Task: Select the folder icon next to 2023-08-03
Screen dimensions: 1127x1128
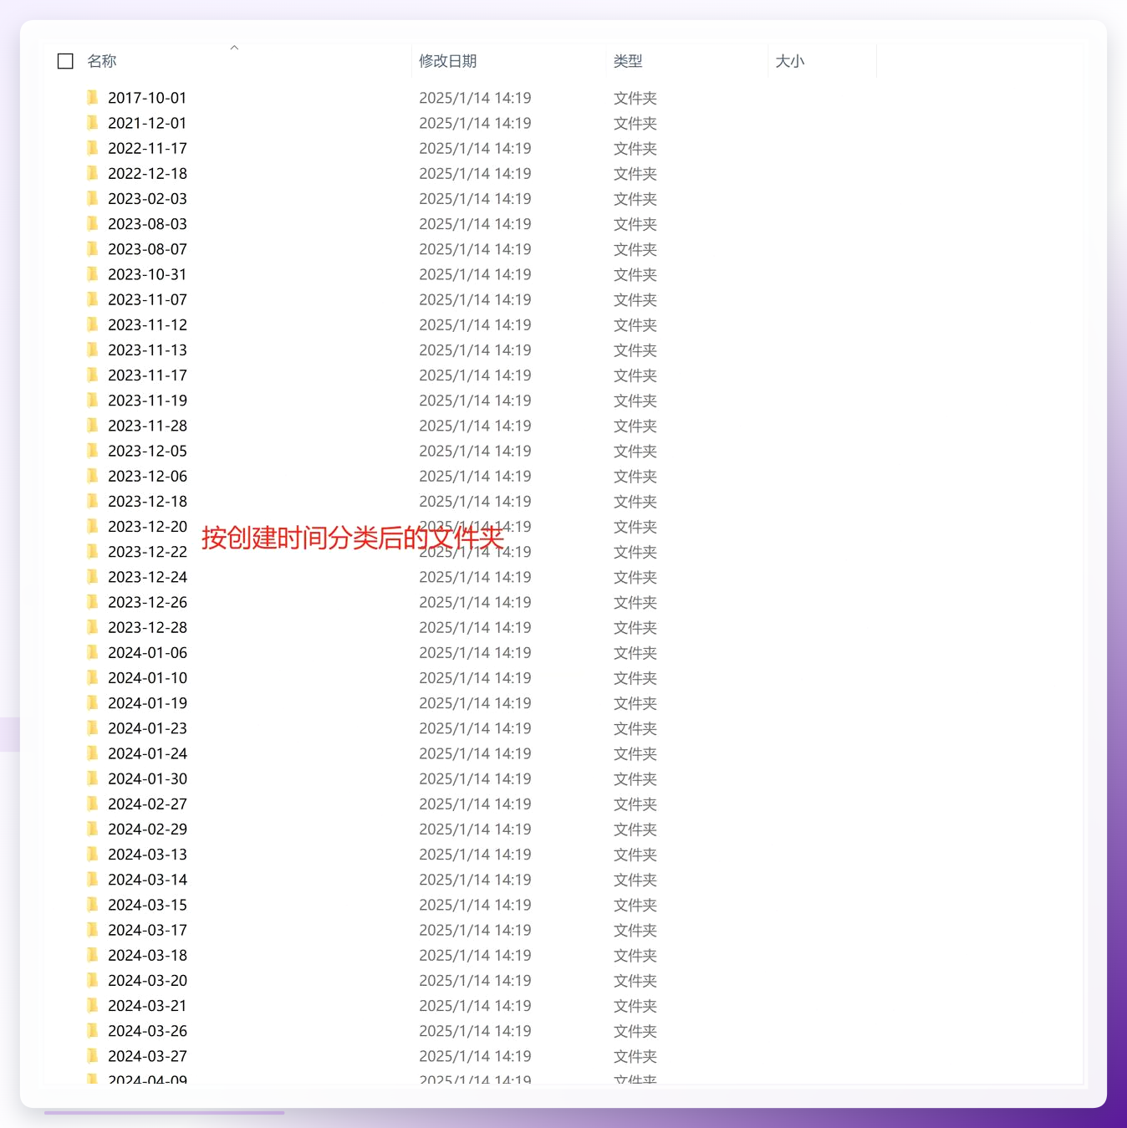Action: click(x=93, y=224)
